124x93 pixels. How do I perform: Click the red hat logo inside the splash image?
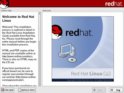[57, 32]
